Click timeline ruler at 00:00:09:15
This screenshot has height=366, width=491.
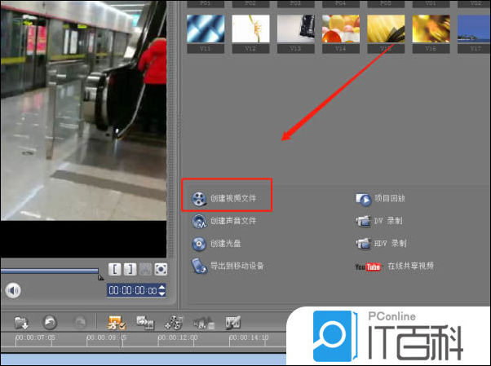(107, 338)
